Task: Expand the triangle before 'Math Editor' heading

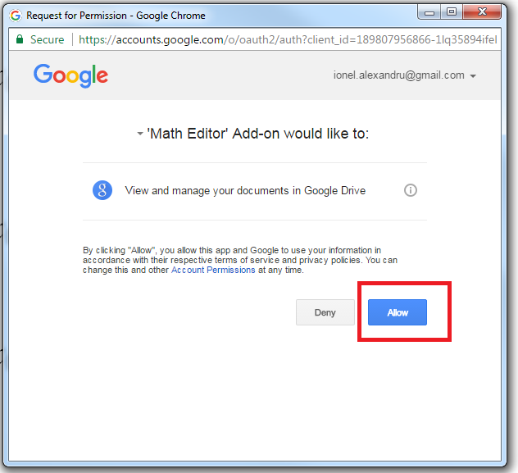Action: (x=140, y=135)
